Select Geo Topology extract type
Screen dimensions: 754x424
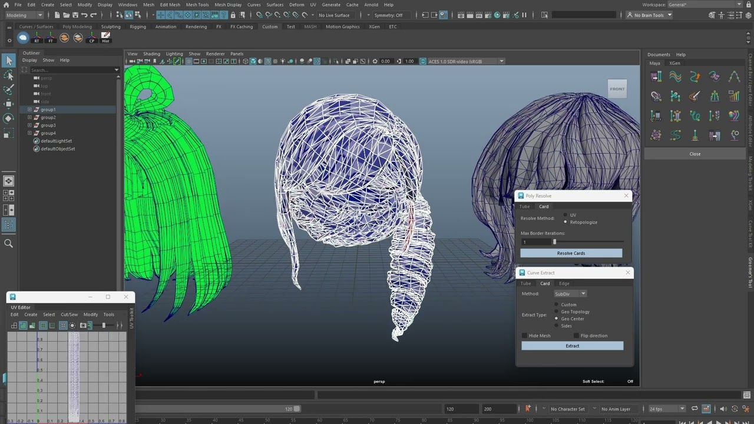tap(557, 312)
